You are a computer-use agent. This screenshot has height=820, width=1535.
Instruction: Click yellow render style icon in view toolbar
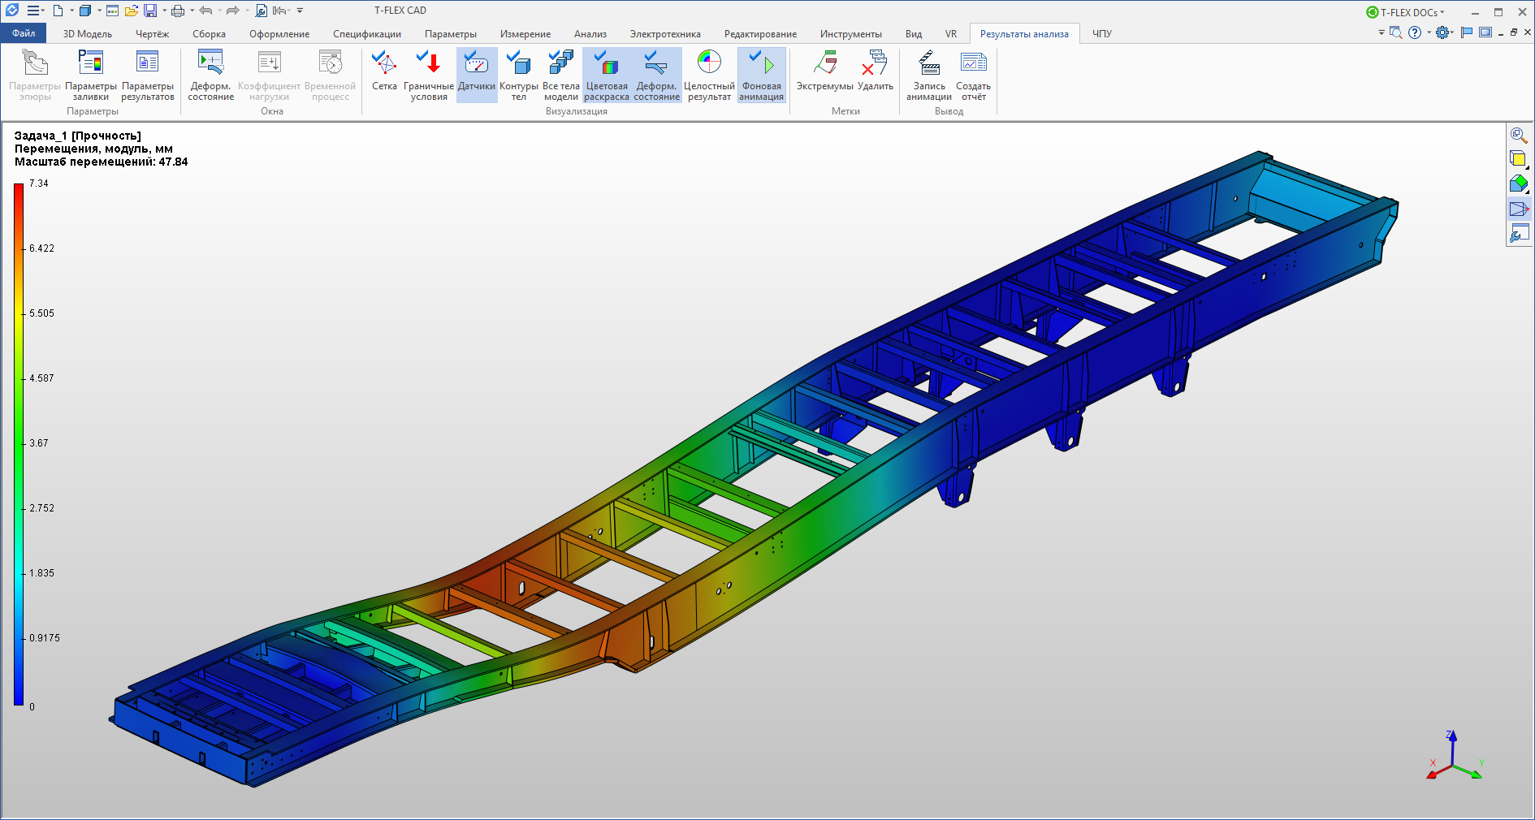pyautogui.click(x=1519, y=159)
